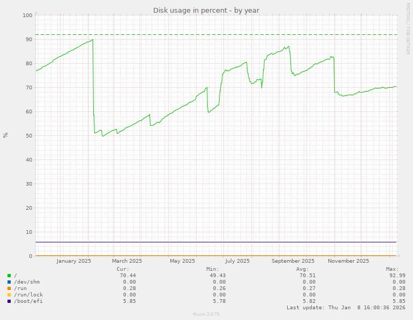Click the "March 2025" x-axis label
413x320 pixels.
pos(127,261)
